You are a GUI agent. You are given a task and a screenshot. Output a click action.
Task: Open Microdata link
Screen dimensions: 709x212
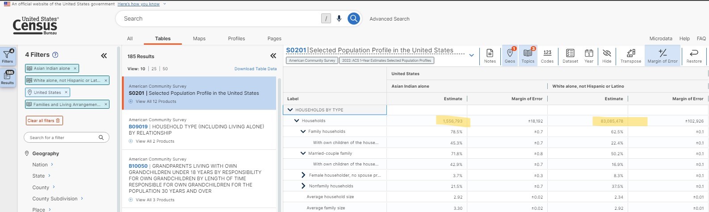point(661,38)
